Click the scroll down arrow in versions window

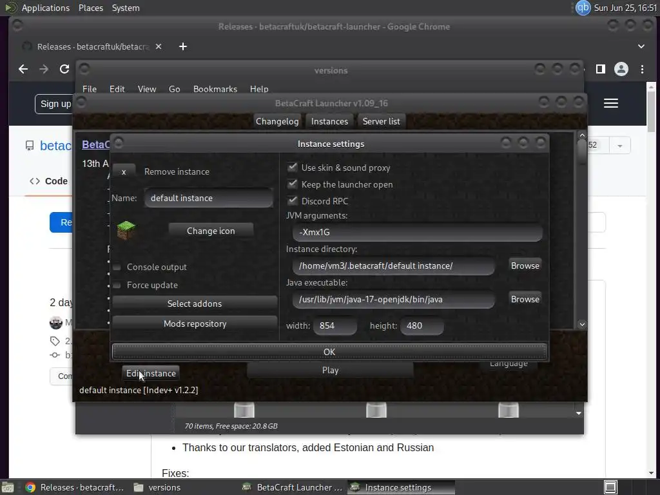pos(579,413)
